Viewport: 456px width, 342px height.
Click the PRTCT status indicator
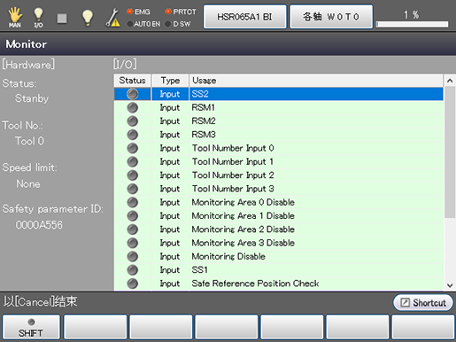click(x=181, y=12)
